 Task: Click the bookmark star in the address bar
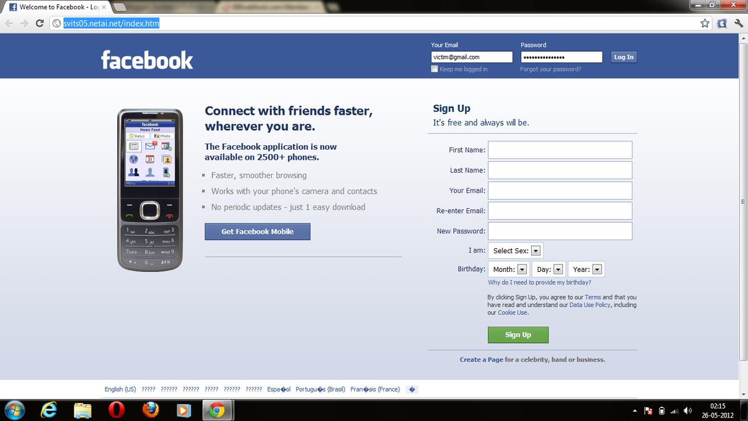pyautogui.click(x=705, y=23)
